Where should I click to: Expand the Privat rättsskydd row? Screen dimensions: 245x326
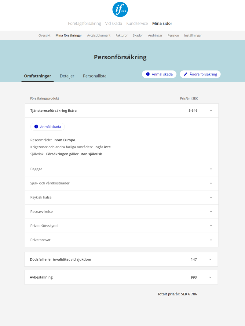coord(211,226)
